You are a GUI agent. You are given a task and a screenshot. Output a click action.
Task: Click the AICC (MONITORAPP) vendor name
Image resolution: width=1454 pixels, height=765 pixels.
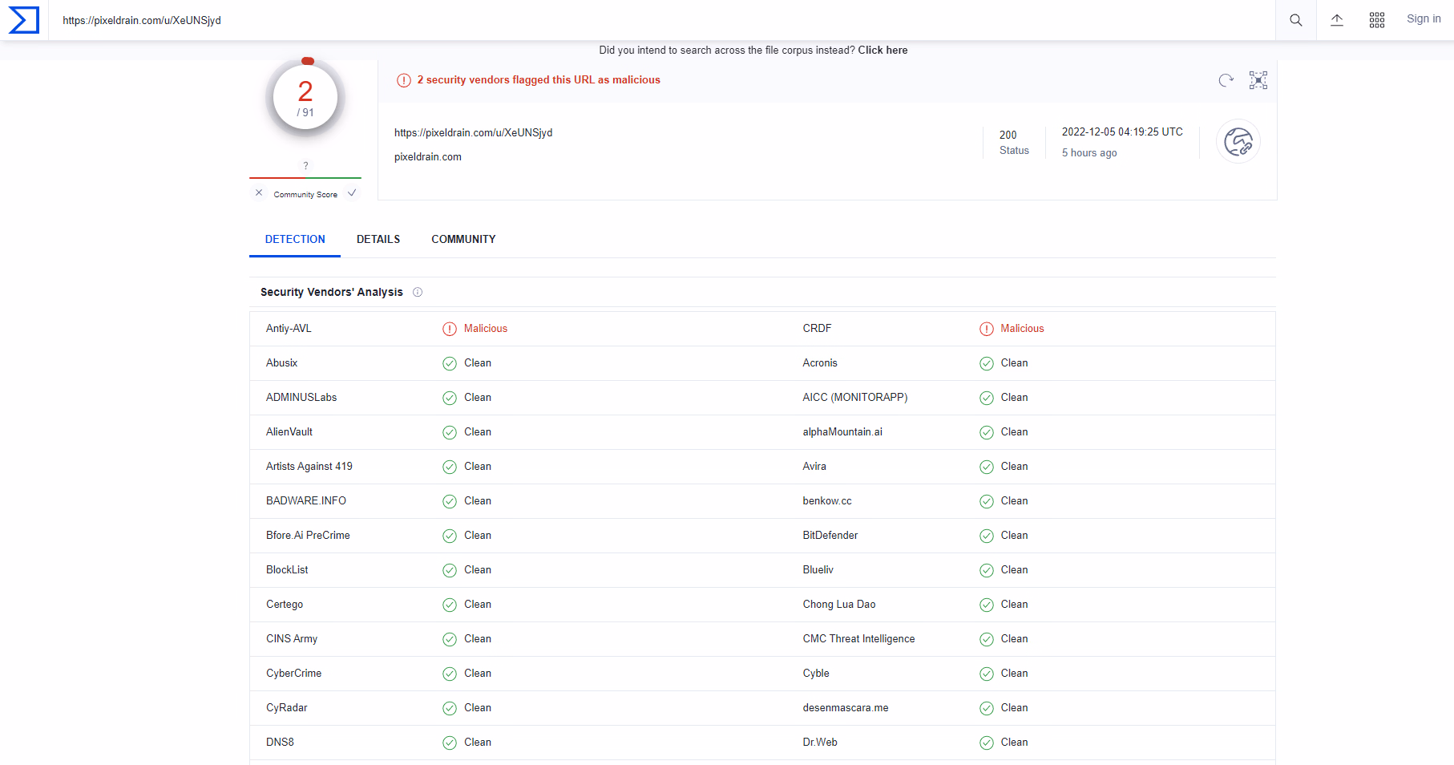tap(855, 398)
